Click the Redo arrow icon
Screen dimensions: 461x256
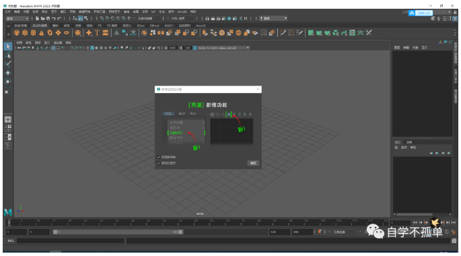click(x=59, y=18)
